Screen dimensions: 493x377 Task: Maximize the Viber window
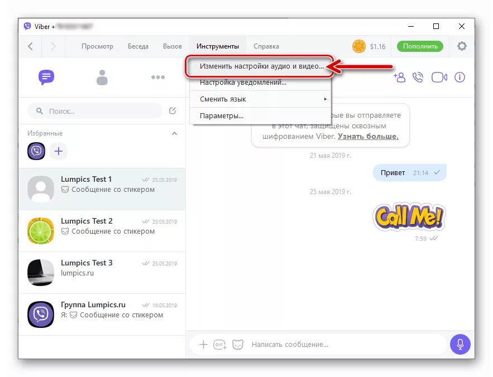click(436, 26)
